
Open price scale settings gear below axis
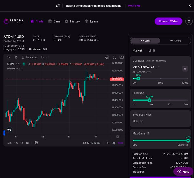pos(118,137)
